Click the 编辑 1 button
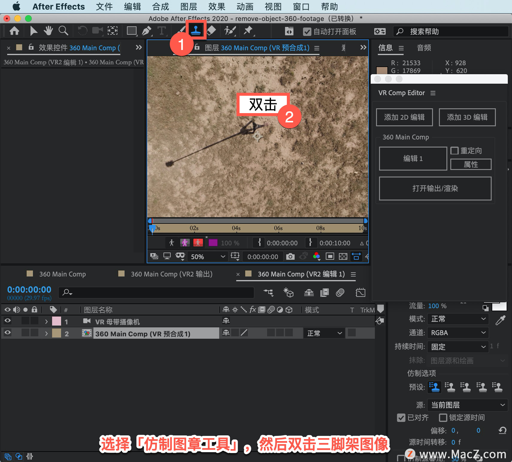The width and height of the screenshot is (512, 462). click(x=413, y=159)
